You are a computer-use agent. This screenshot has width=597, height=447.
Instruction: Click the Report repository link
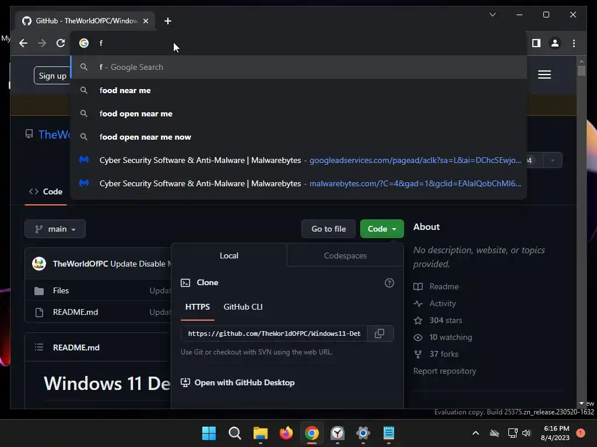coord(445,371)
